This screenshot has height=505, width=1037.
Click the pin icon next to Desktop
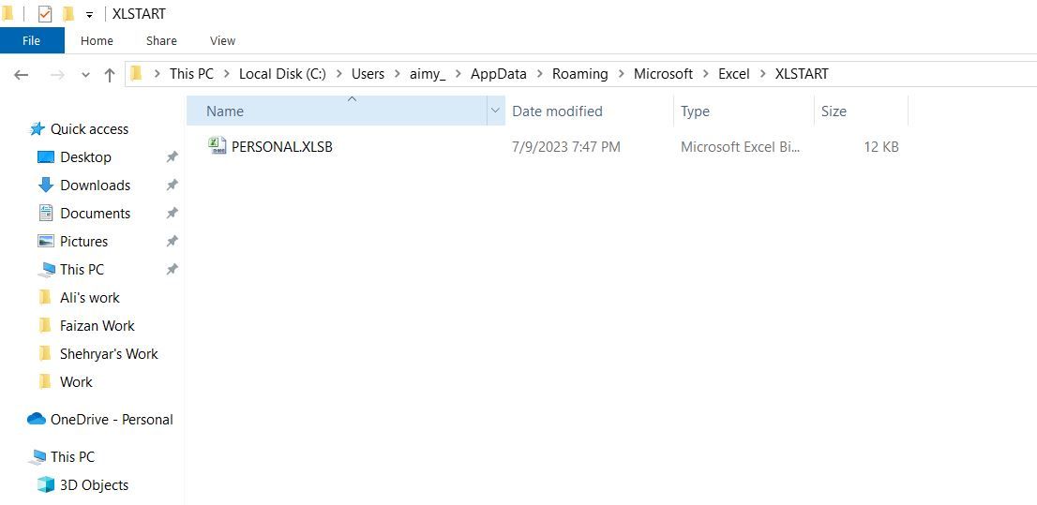(172, 156)
